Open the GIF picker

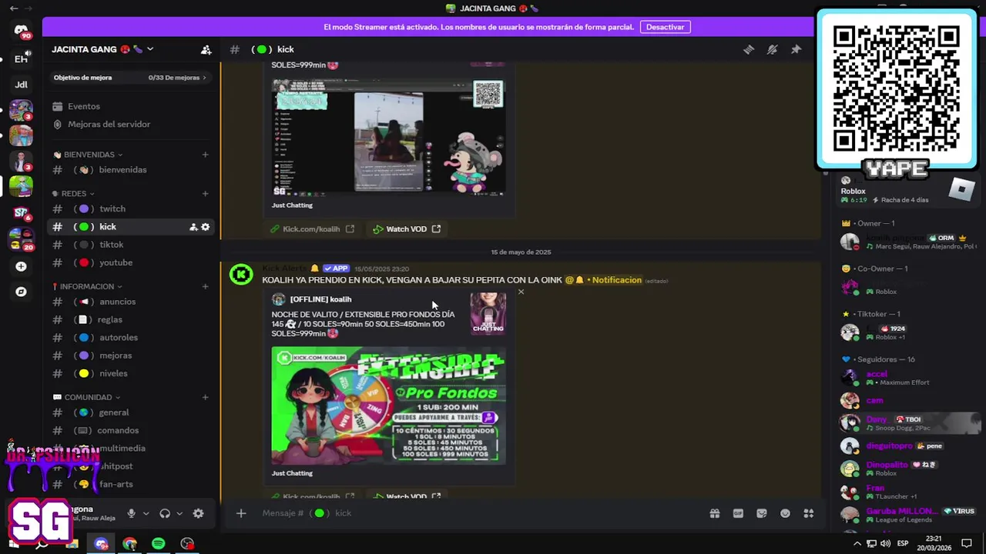738,513
